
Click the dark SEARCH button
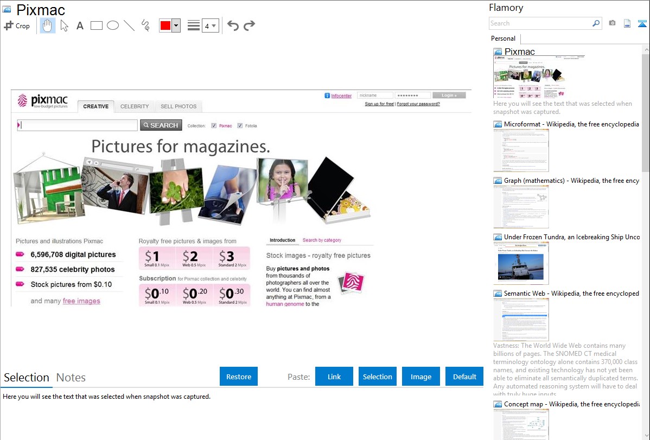click(x=161, y=125)
